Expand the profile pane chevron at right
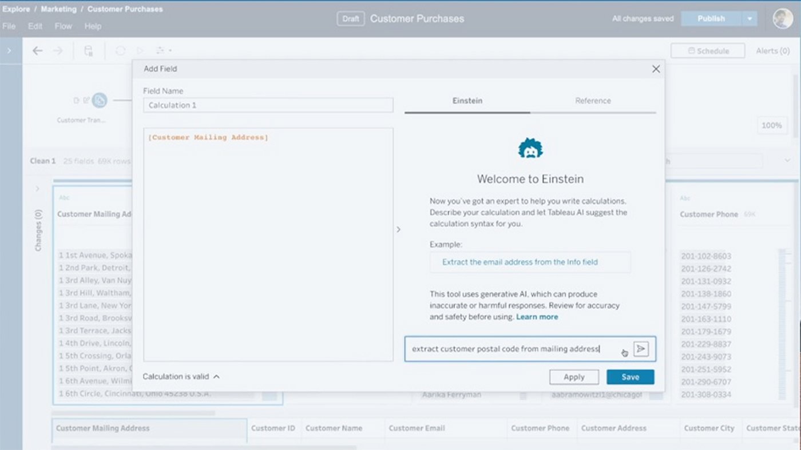Image resolution: width=801 pixels, height=450 pixels. pyautogui.click(x=788, y=161)
